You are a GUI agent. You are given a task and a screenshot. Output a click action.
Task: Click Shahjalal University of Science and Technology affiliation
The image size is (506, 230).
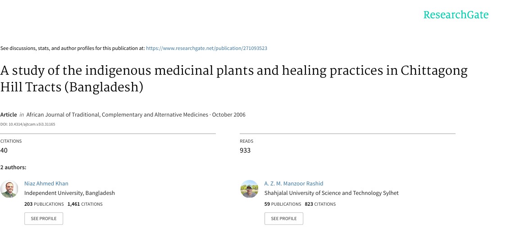point(331,193)
